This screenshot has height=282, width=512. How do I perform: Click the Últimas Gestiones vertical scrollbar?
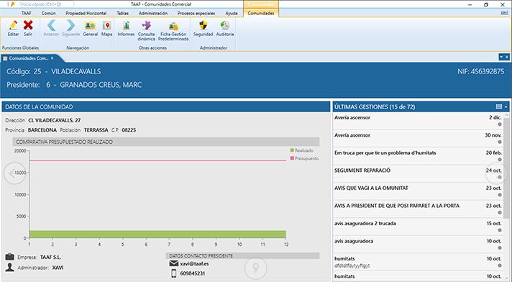pos(506,168)
